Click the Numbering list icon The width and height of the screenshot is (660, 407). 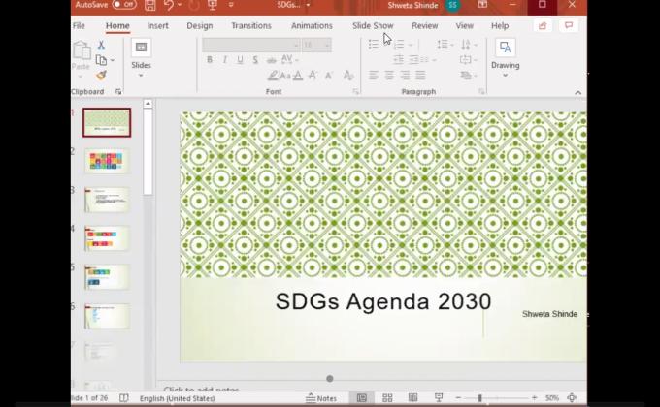tap(399, 45)
